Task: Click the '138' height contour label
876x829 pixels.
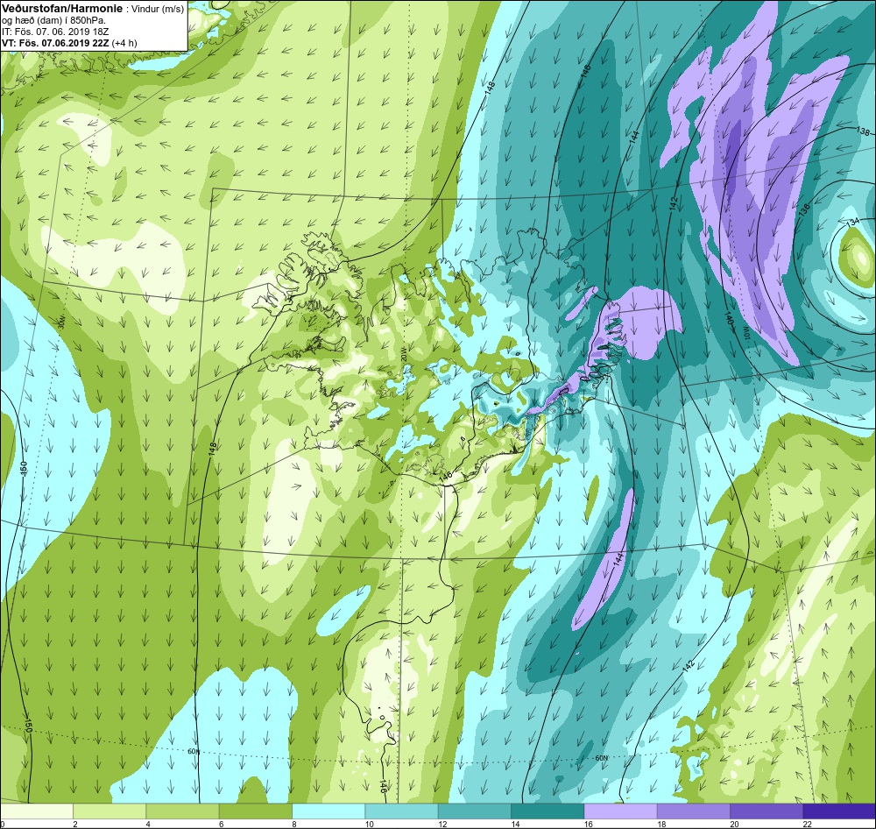Action: [862, 131]
